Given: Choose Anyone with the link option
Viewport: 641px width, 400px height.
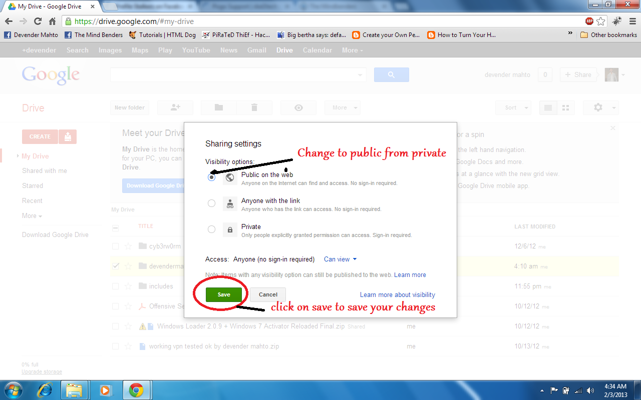Looking at the screenshot, I should 212,203.
